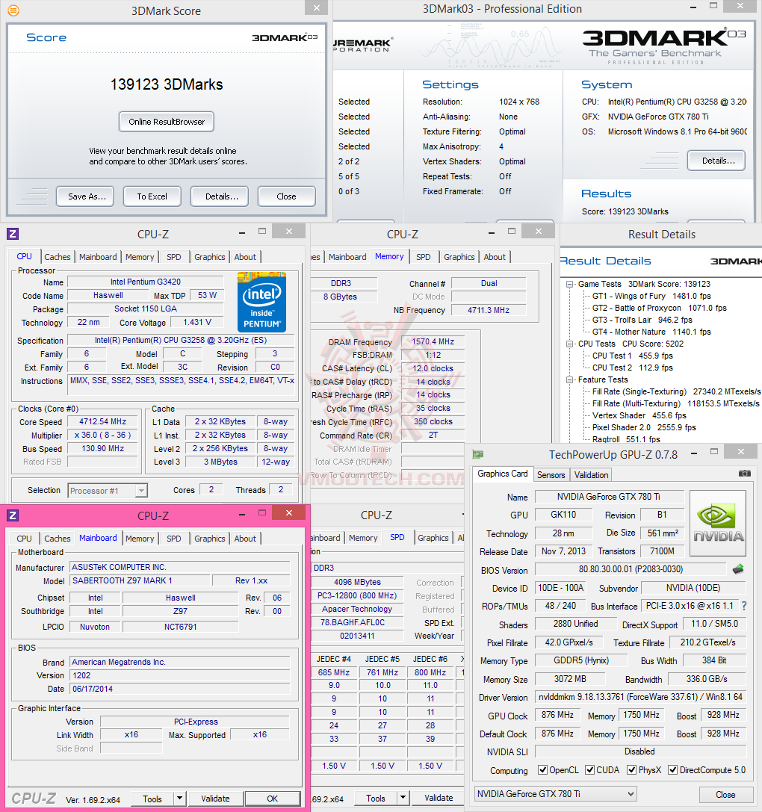Screen dimensions: 762x812
Task: Select Pixel Shader 2.0 result row
Action: [x=644, y=427]
